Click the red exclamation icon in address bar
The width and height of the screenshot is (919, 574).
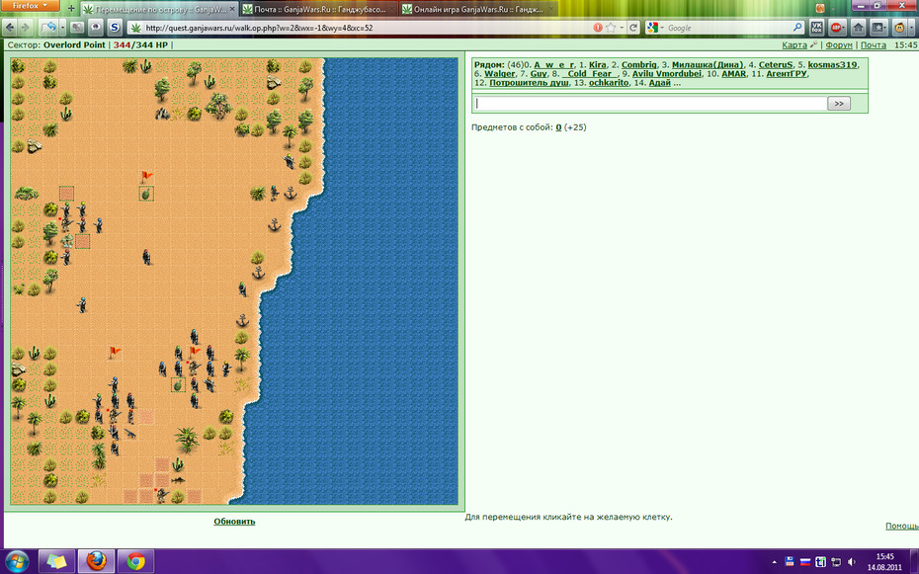597,27
